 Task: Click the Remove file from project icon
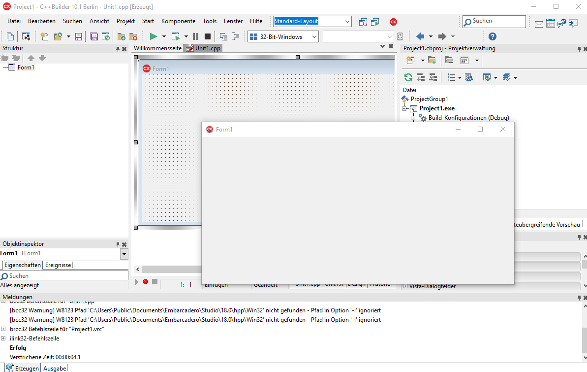133,36
